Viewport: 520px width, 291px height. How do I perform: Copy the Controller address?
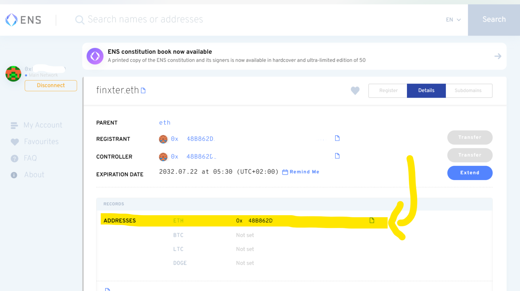click(337, 156)
